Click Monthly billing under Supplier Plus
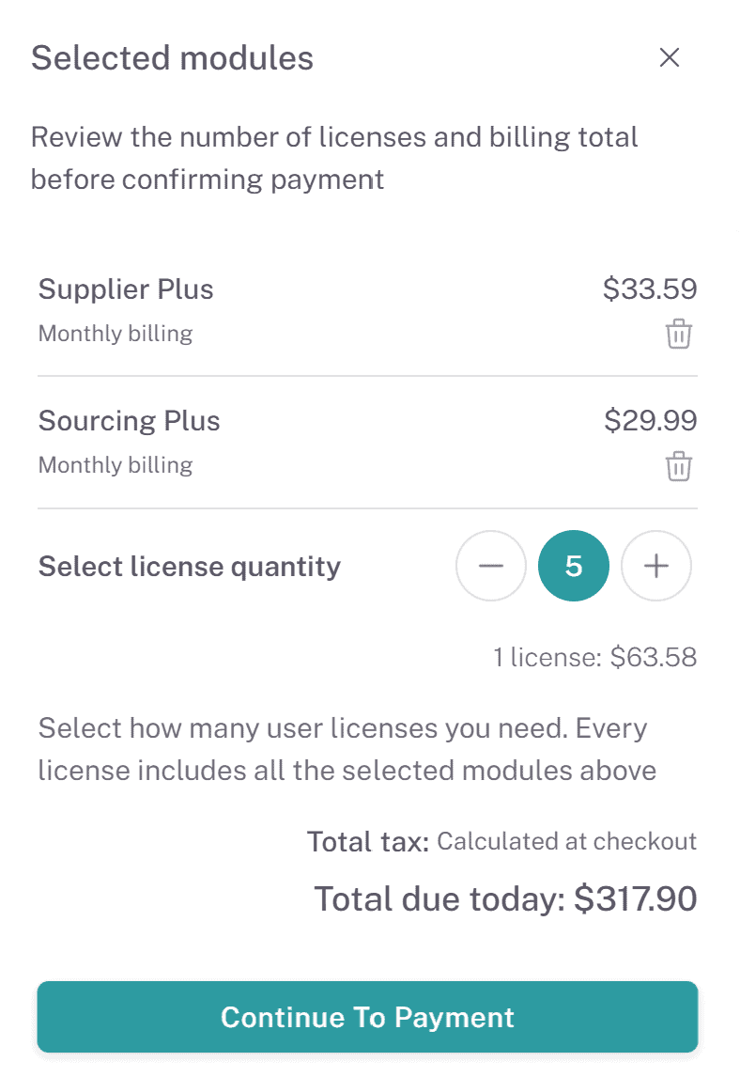This screenshot has width=740, height=1077. [115, 334]
